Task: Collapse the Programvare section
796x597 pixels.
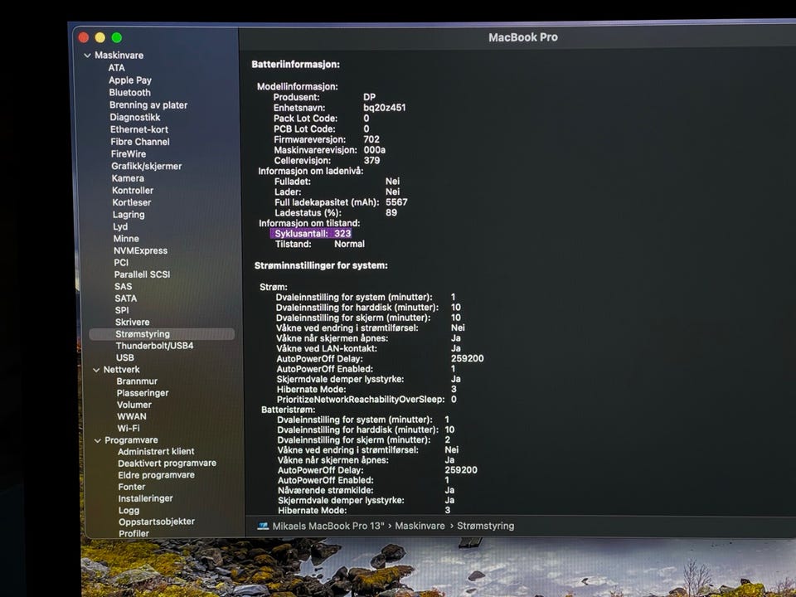Action: 98,440
